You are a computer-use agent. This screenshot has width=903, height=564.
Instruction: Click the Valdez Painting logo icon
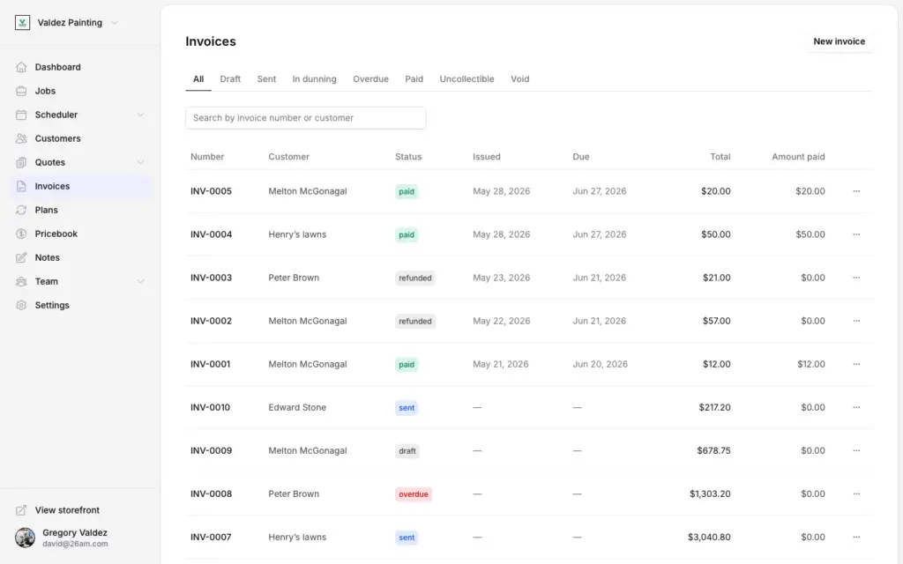[x=22, y=22]
